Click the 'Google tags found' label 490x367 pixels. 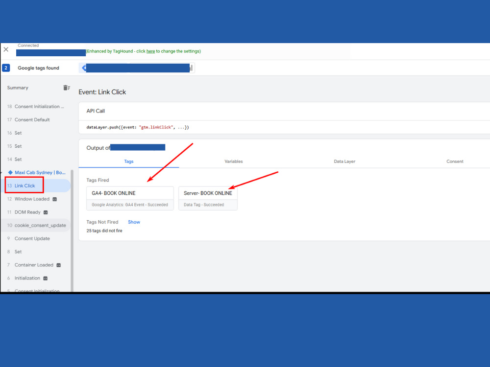coord(38,68)
